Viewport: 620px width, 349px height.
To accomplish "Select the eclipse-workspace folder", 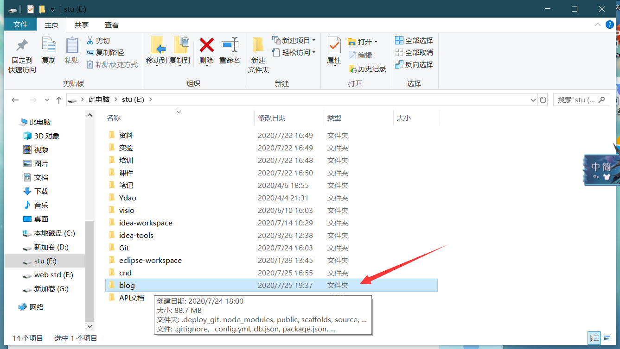I will [x=150, y=261].
